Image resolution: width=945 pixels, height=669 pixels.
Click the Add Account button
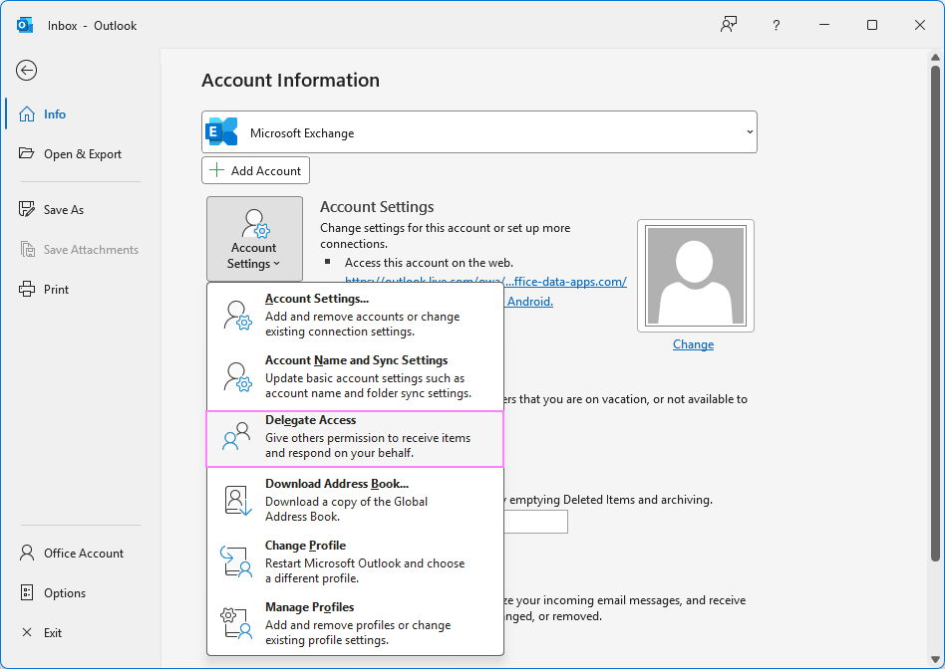coord(255,170)
